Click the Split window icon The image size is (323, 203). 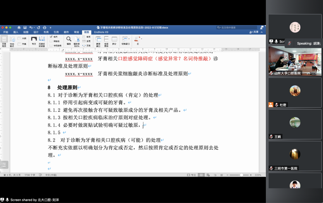pyautogui.click(x=114, y=40)
